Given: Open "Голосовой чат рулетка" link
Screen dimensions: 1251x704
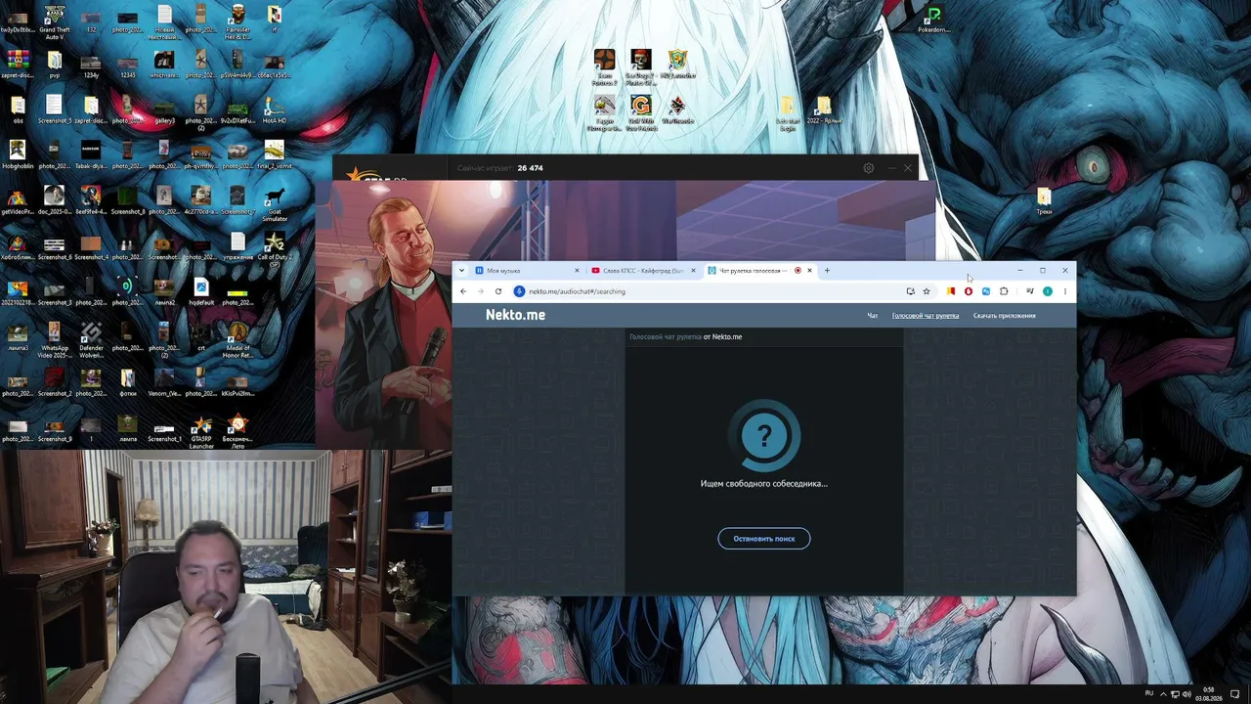Looking at the screenshot, I should (926, 316).
